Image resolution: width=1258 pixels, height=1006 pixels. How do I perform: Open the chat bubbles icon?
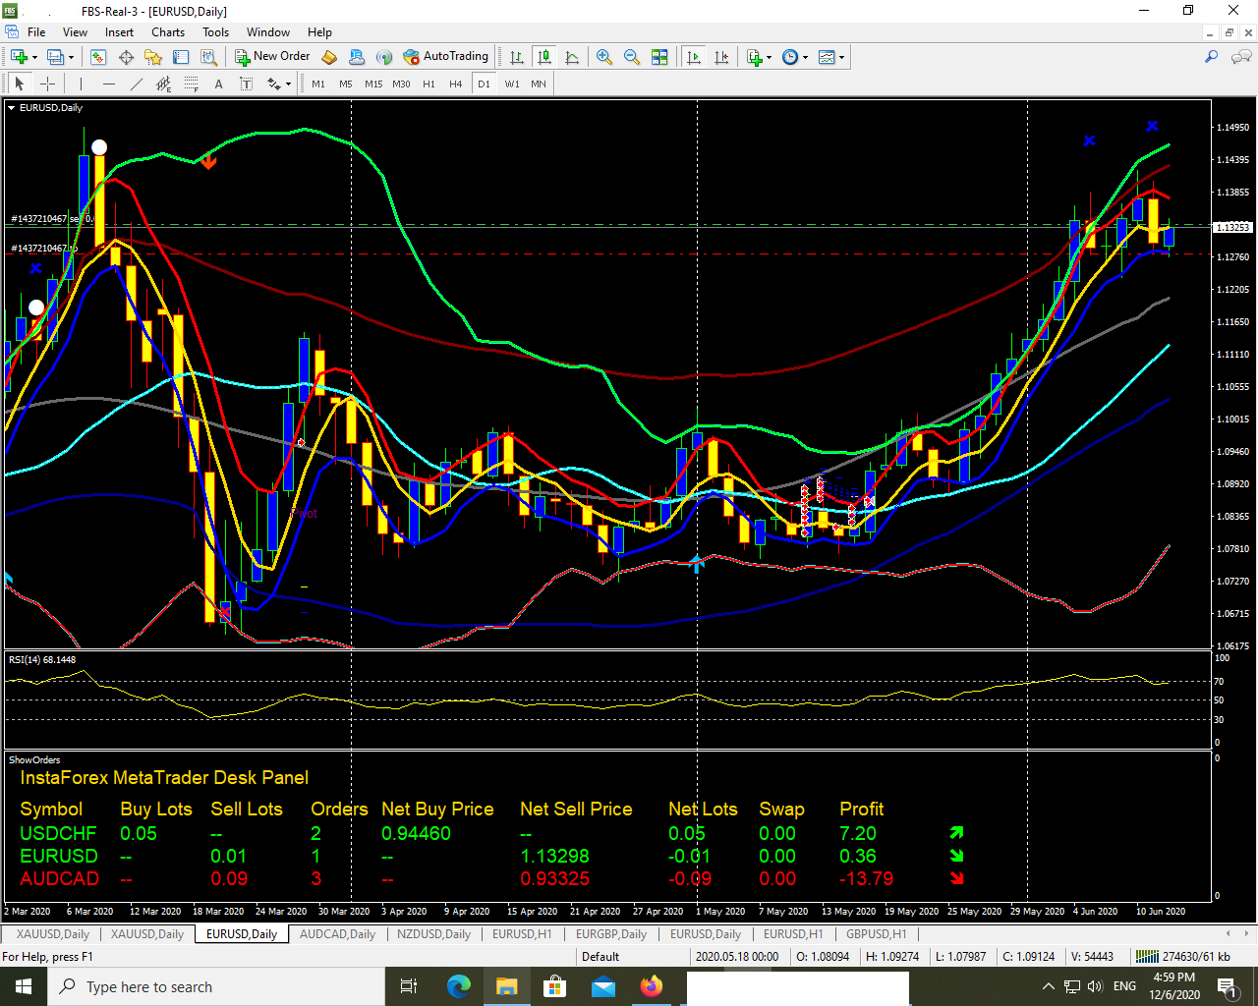pos(1241,57)
